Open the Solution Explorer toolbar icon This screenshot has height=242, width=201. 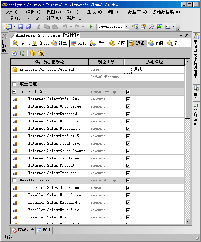(x=135, y=27)
